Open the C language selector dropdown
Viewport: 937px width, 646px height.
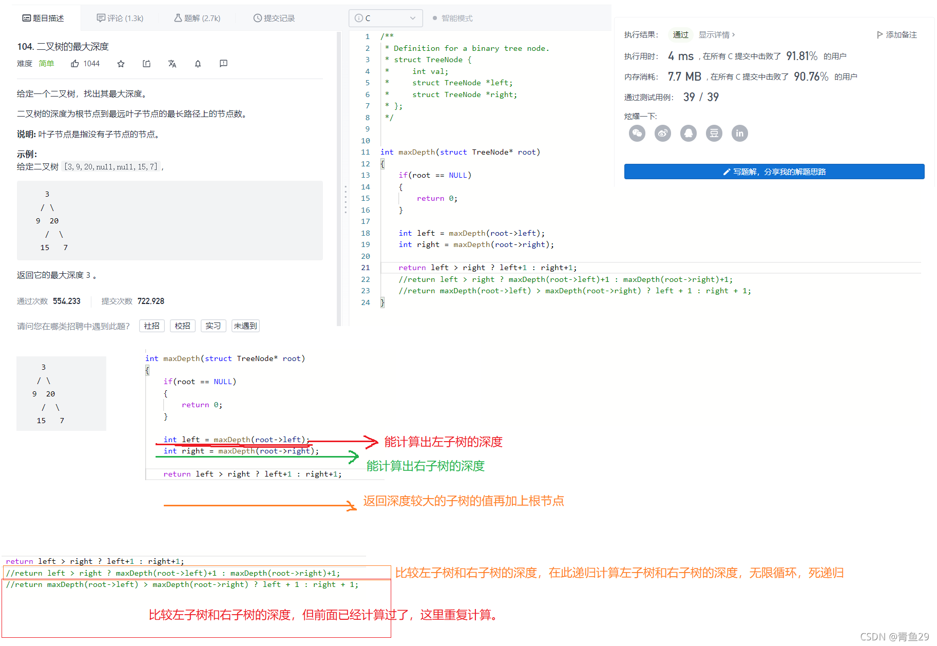[386, 17]
